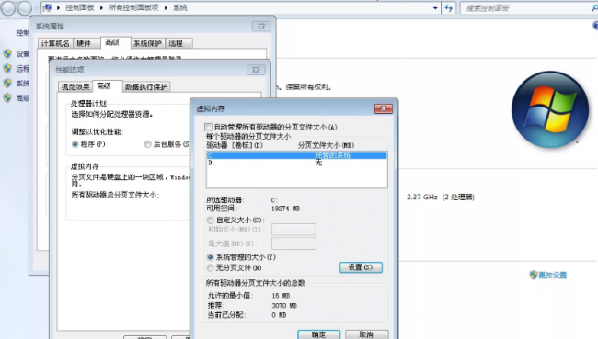
Task: Click 系统 breadcrumb in address bar
Action: [180, 7]
